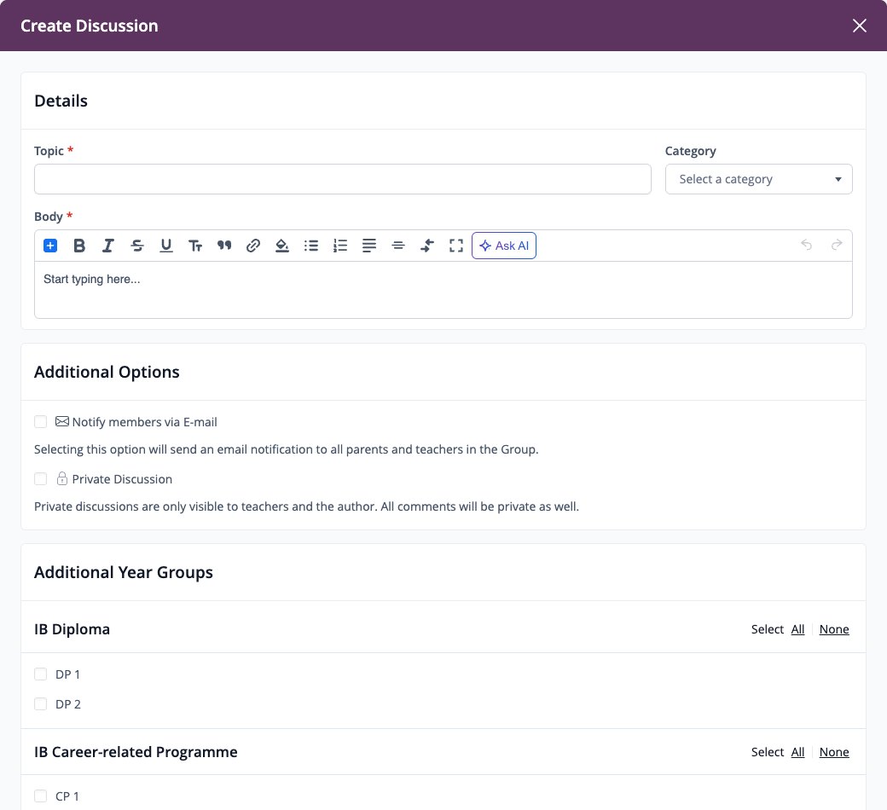The image size is (887, 810).
Task: Click the "Additional Options" heading
Action: point(107,373)
